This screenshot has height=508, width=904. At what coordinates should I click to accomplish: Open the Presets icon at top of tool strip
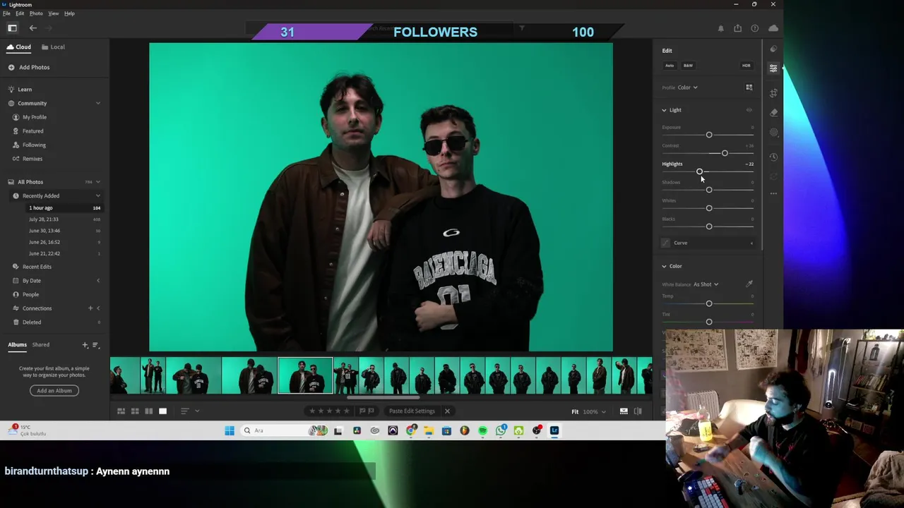coord(773,49)
